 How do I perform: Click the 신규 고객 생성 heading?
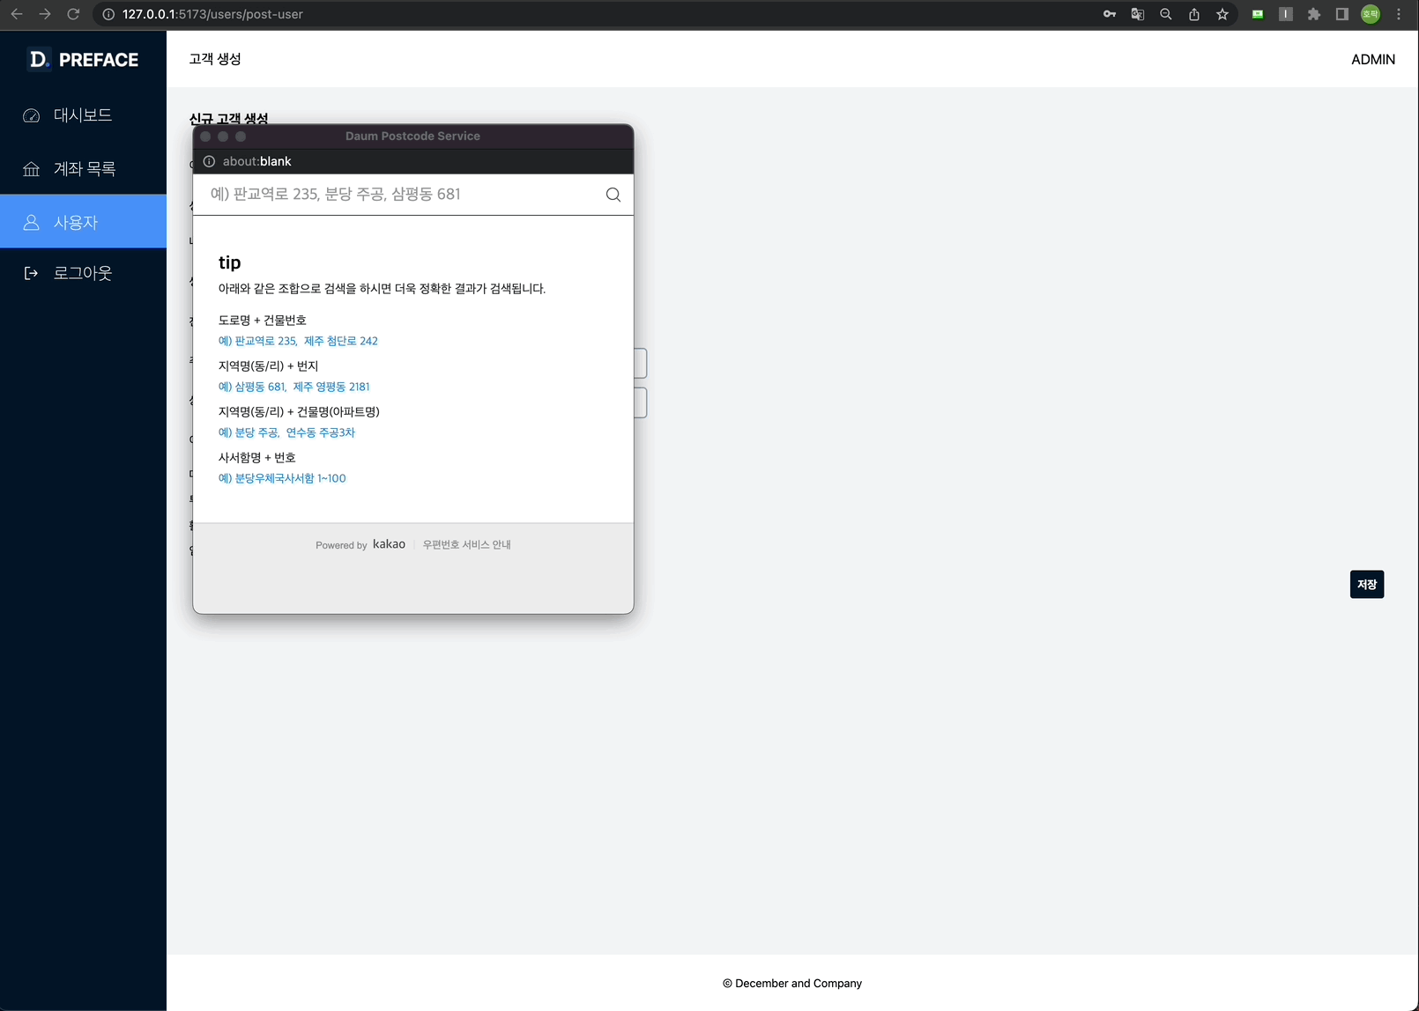[229, 118]
